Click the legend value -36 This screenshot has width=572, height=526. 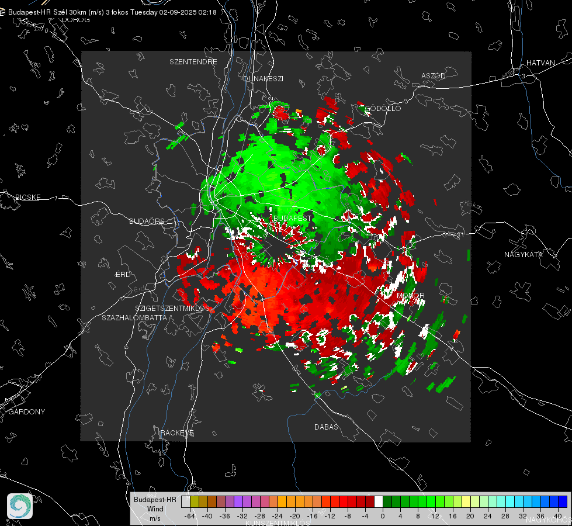pos(225,516)
